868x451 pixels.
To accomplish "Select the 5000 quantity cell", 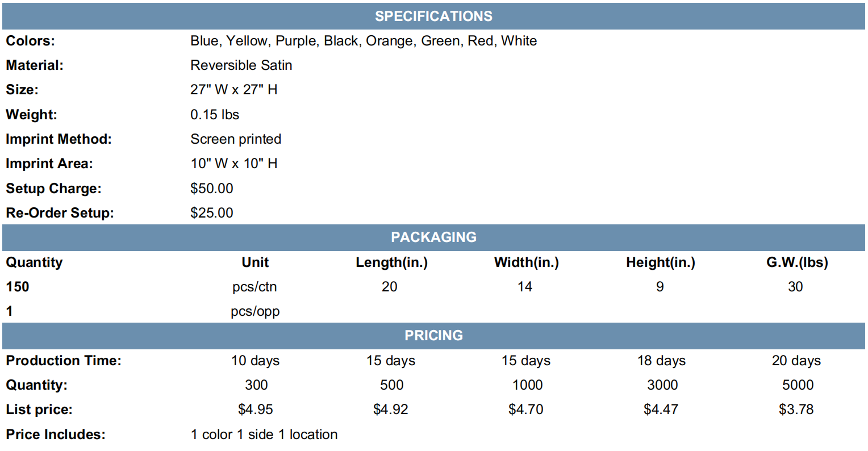I will (x=798, y=385).
